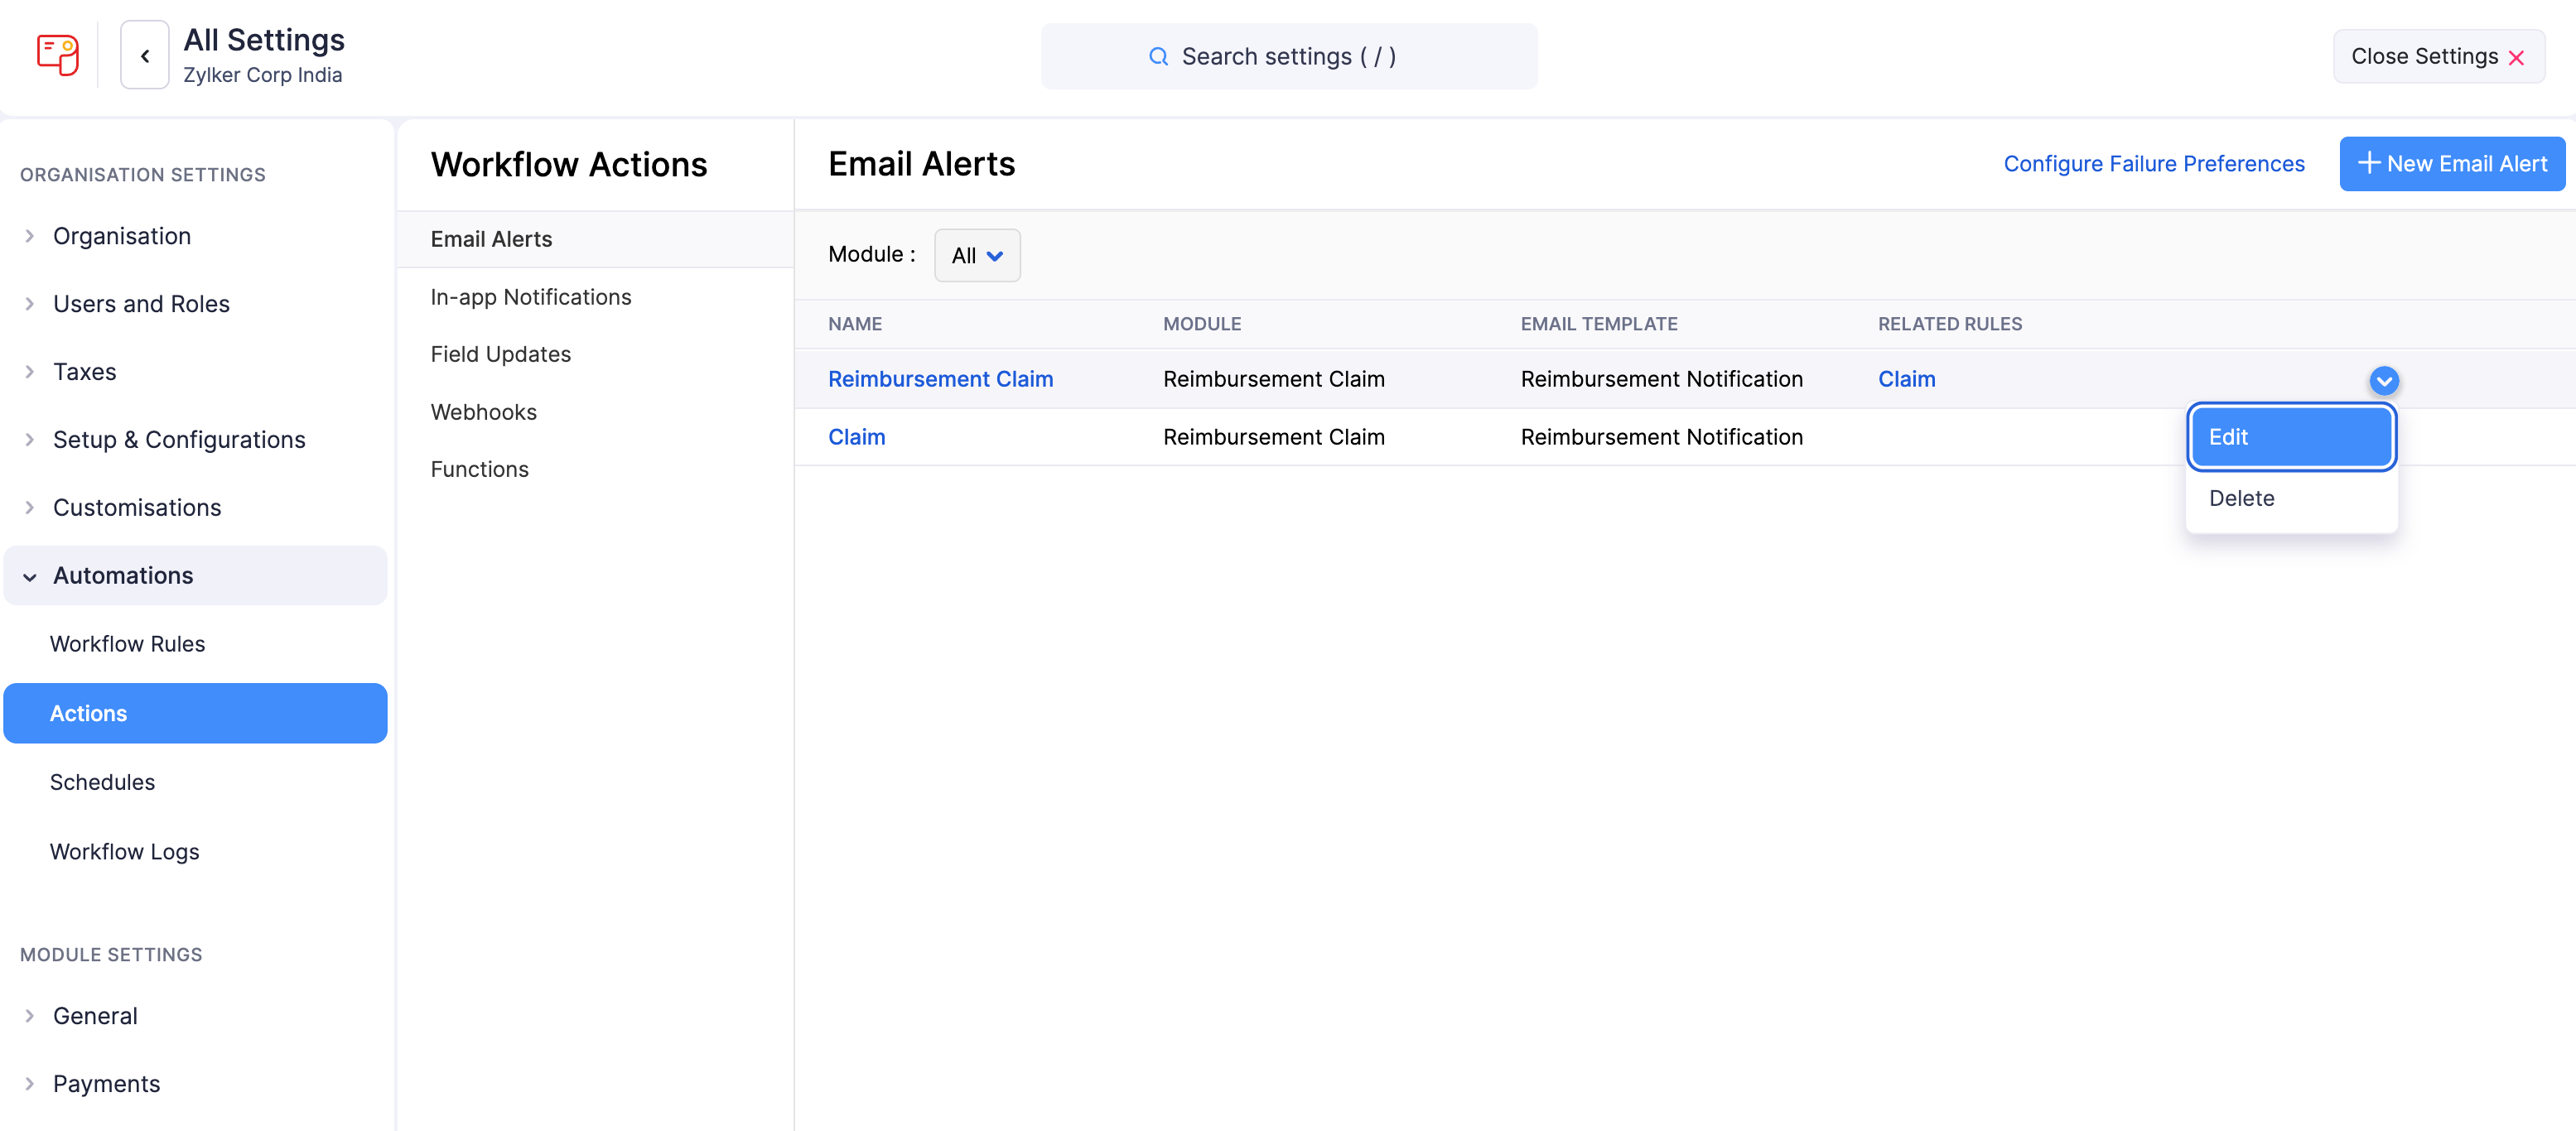Click the Zoho Expense logo icon

tap(57, 55)
